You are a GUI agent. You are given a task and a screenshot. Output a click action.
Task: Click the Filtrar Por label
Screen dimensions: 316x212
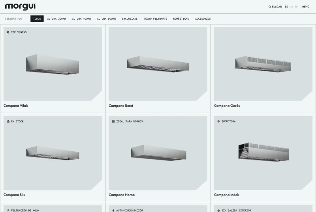click(x=13, y=19)
